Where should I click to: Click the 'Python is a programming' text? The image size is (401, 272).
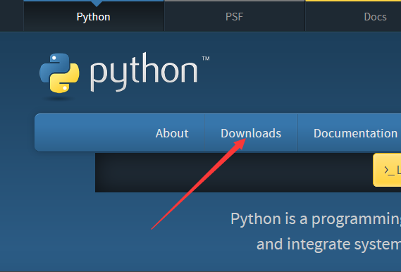tap(316, 219)
